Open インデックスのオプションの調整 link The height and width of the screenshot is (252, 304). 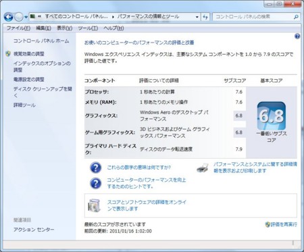(42, 67)
